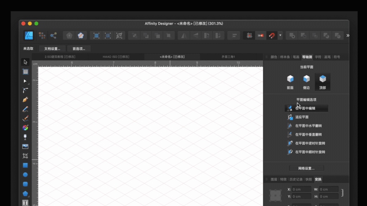Screen dimensions: 367x206
Task: Expand hidden toolbar items chevron
Action: [x=348, y=36]
